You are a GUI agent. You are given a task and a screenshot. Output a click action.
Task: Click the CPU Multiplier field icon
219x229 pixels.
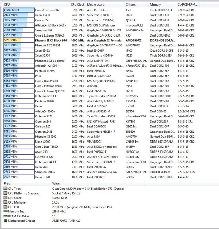tap(6, 202)
